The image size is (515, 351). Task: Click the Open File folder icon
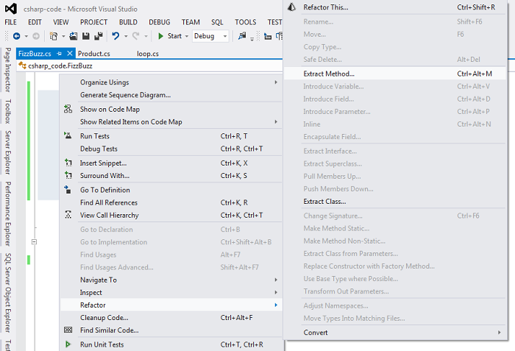click(74, 36)
